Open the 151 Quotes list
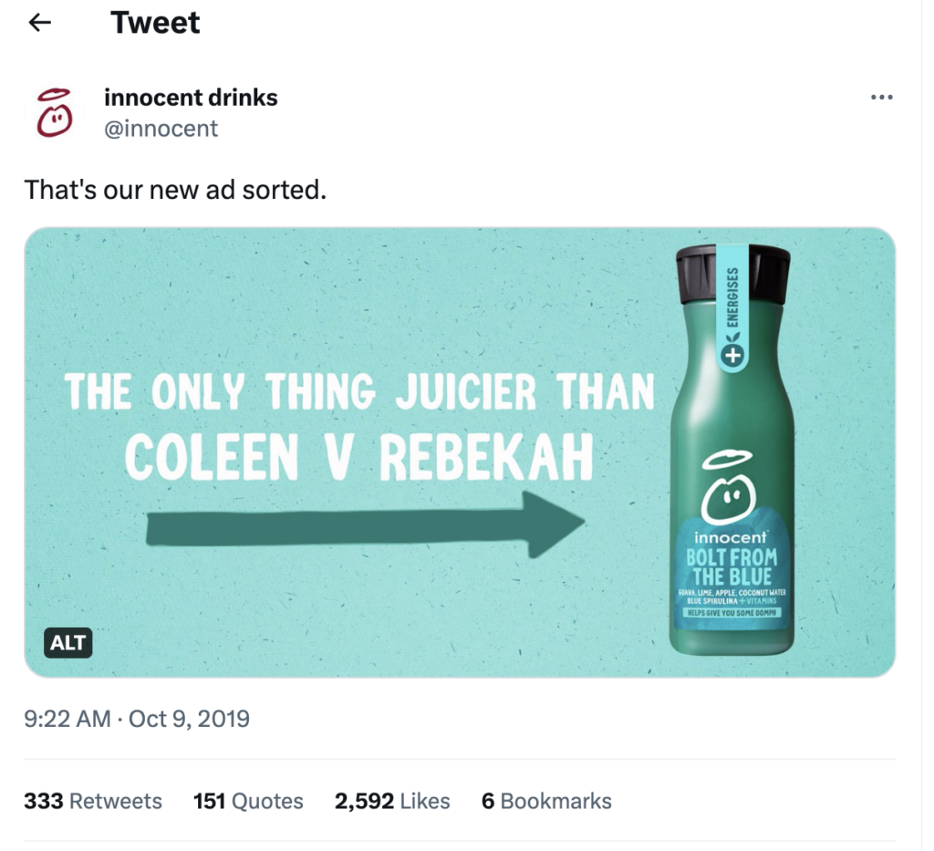 click(x=248, y=801)
